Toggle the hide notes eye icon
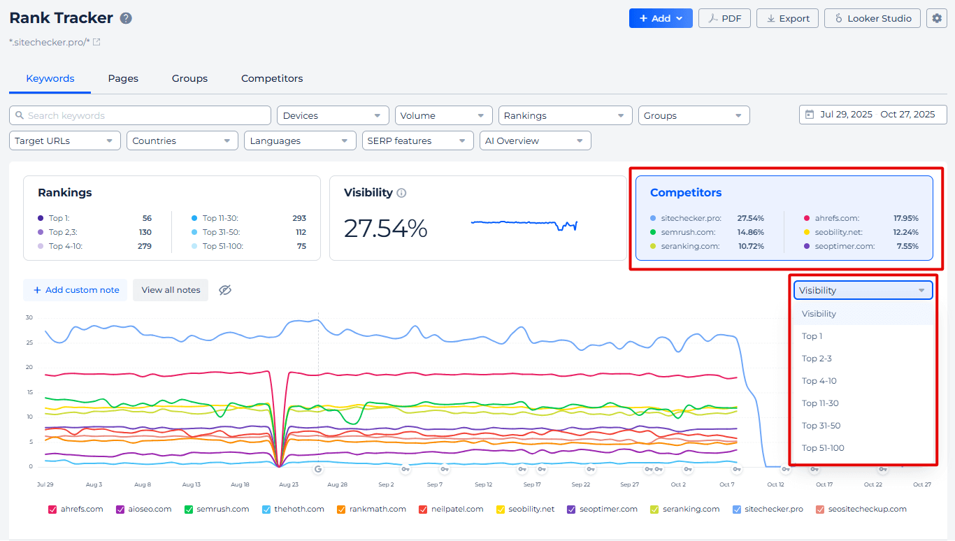The width and height of the screenshot is (955, 541). 225,289
